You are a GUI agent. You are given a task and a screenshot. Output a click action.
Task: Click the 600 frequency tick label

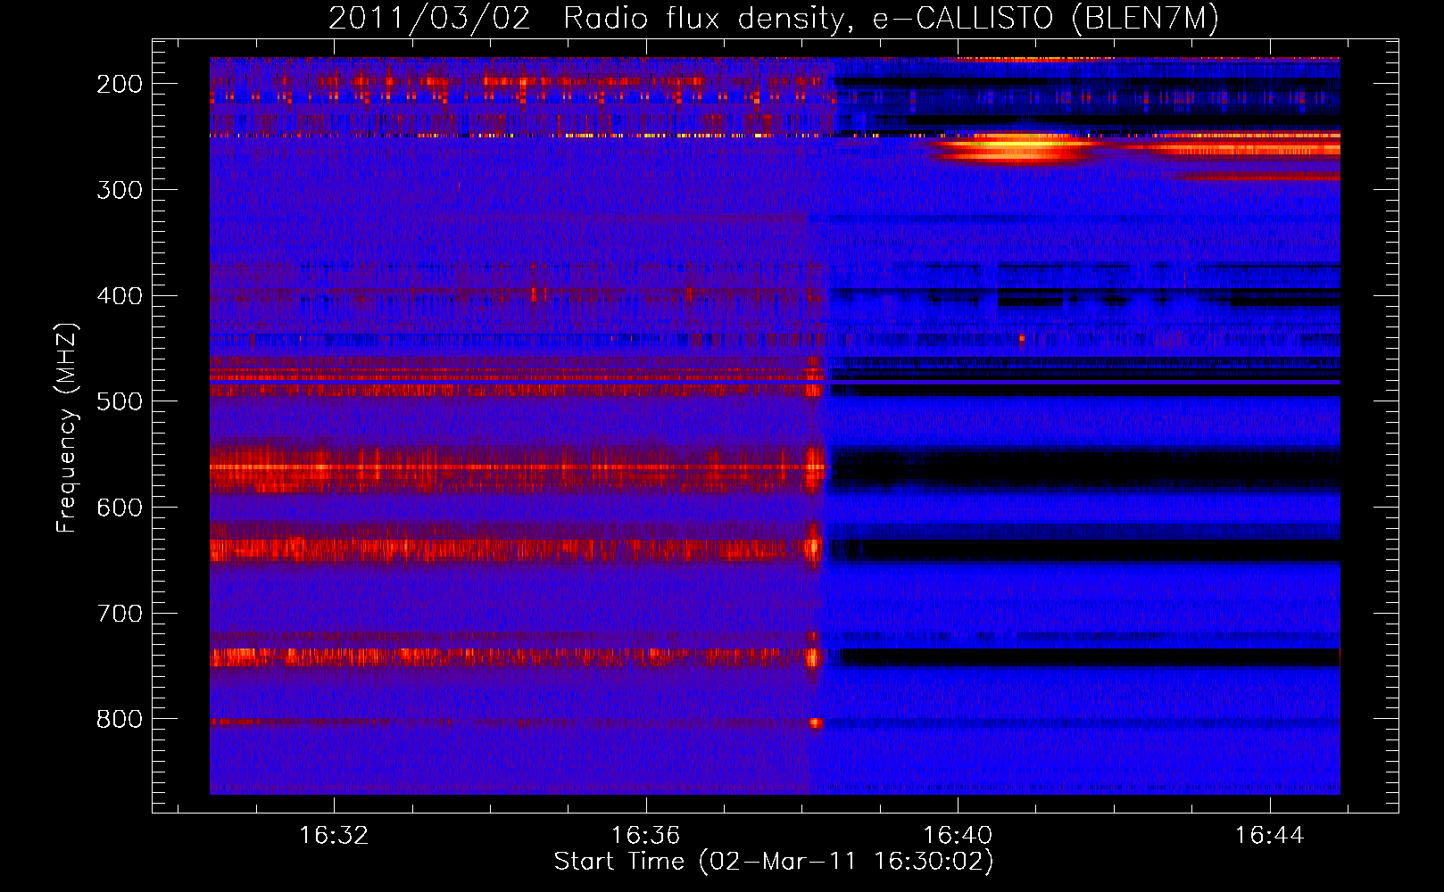click(120, 508)
